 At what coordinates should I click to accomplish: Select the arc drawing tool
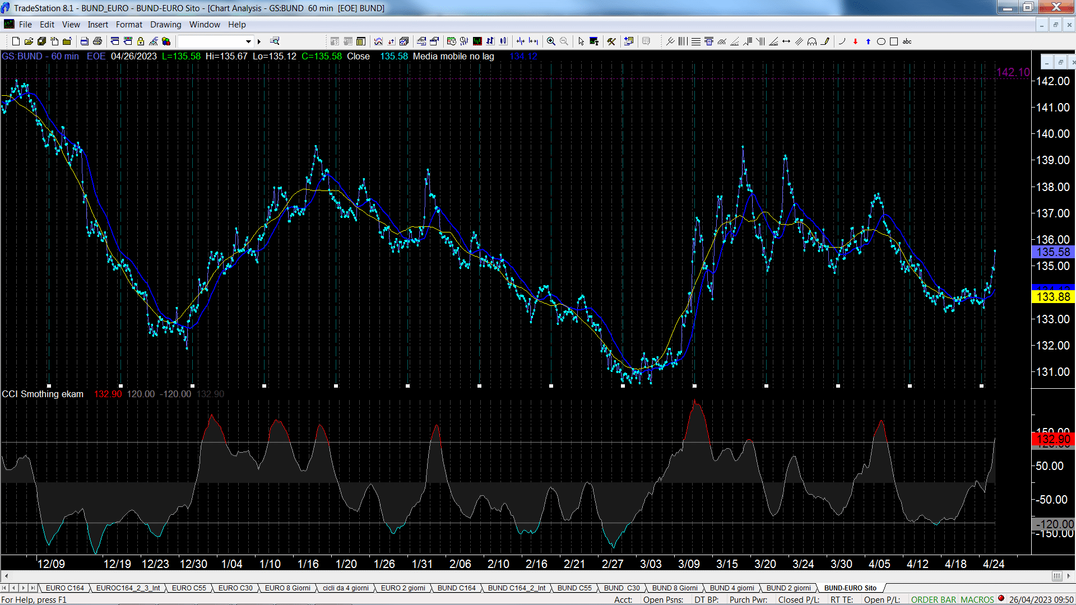click(842, 41)
